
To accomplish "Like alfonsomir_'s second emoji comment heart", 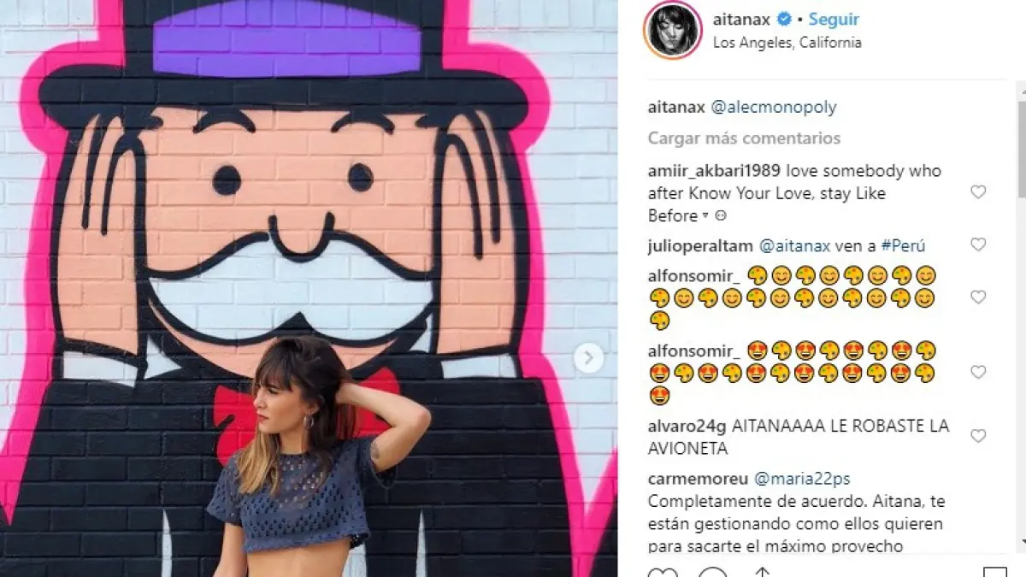I will click(978, 373).
